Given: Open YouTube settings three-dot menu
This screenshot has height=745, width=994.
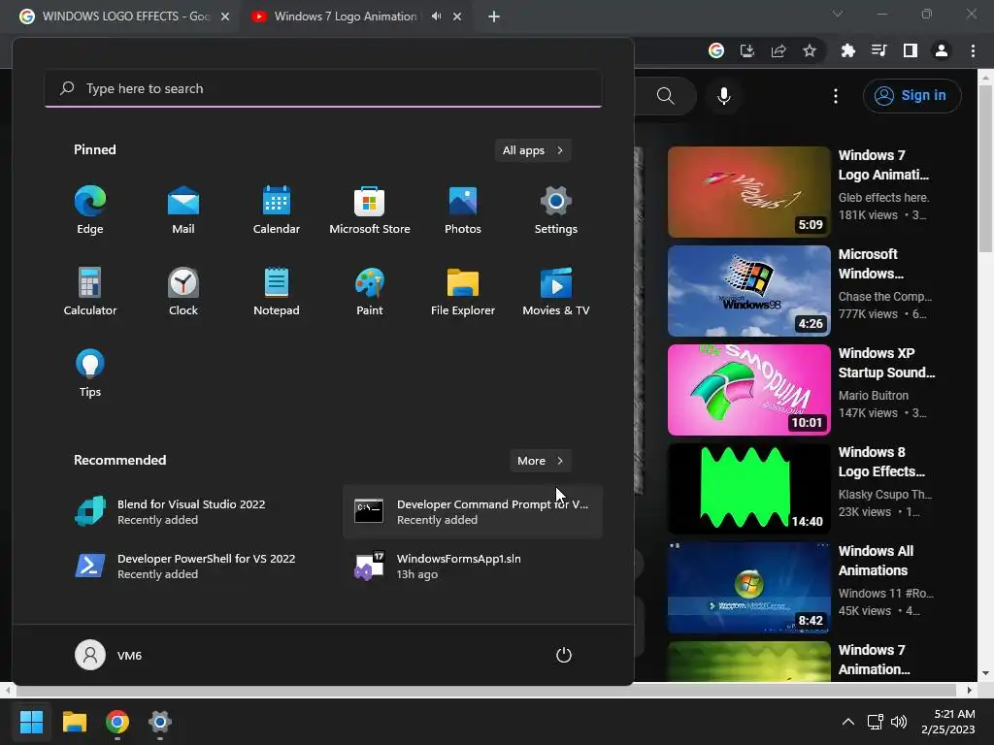Looking at the screenshot, I should tap(836, 96).
